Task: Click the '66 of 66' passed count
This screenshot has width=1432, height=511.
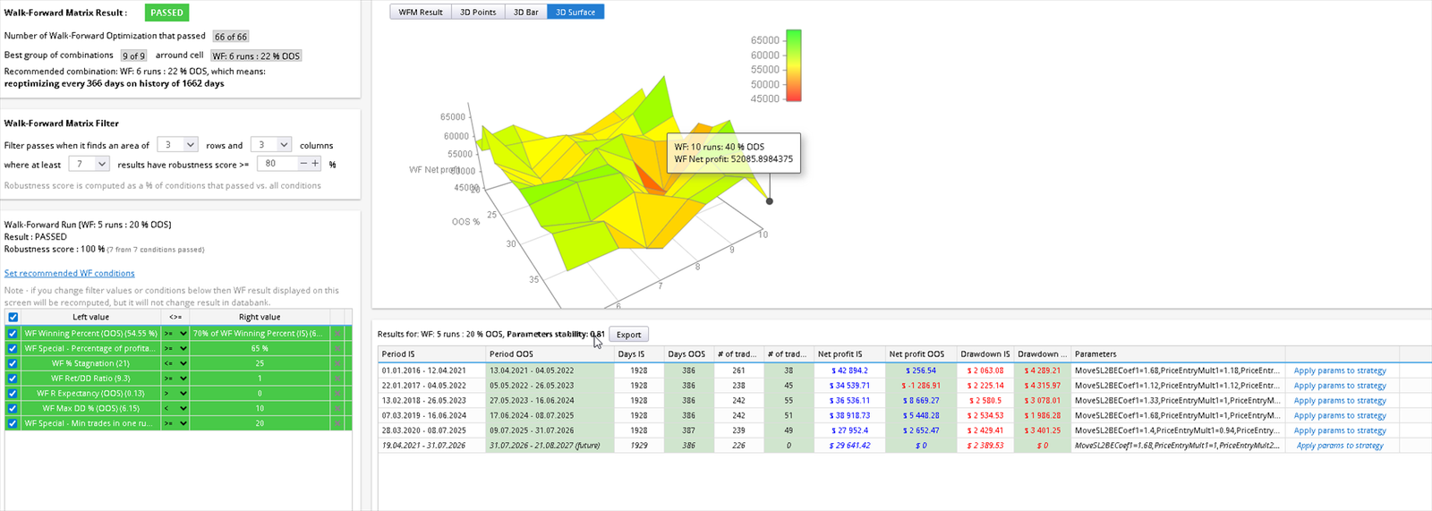Action: [231, 37]
